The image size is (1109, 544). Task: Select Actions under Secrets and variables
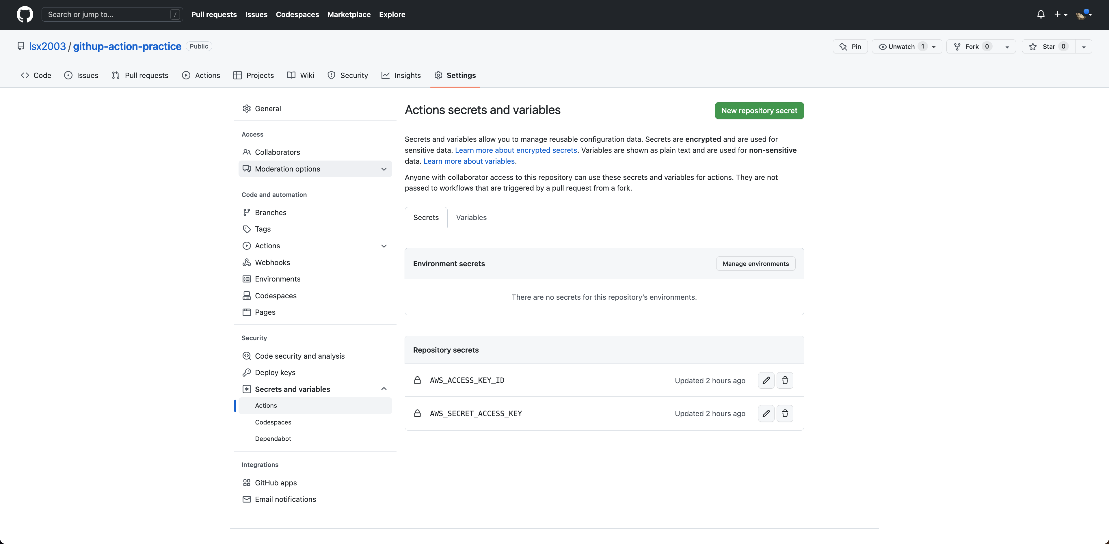[x=315, y=405]
